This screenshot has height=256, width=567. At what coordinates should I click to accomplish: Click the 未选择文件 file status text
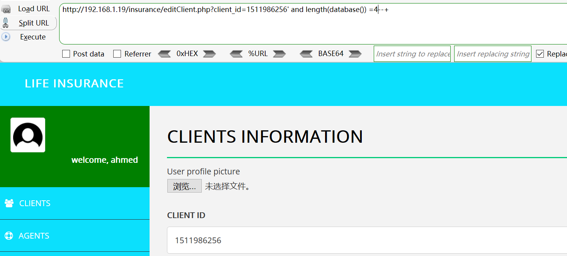pyautogui.click(x=228, y=186)
